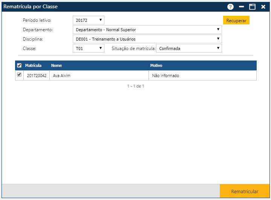Maximize the Rematrícula por Classe window
The height and width of the screenshot is (200, 271).
252,7
